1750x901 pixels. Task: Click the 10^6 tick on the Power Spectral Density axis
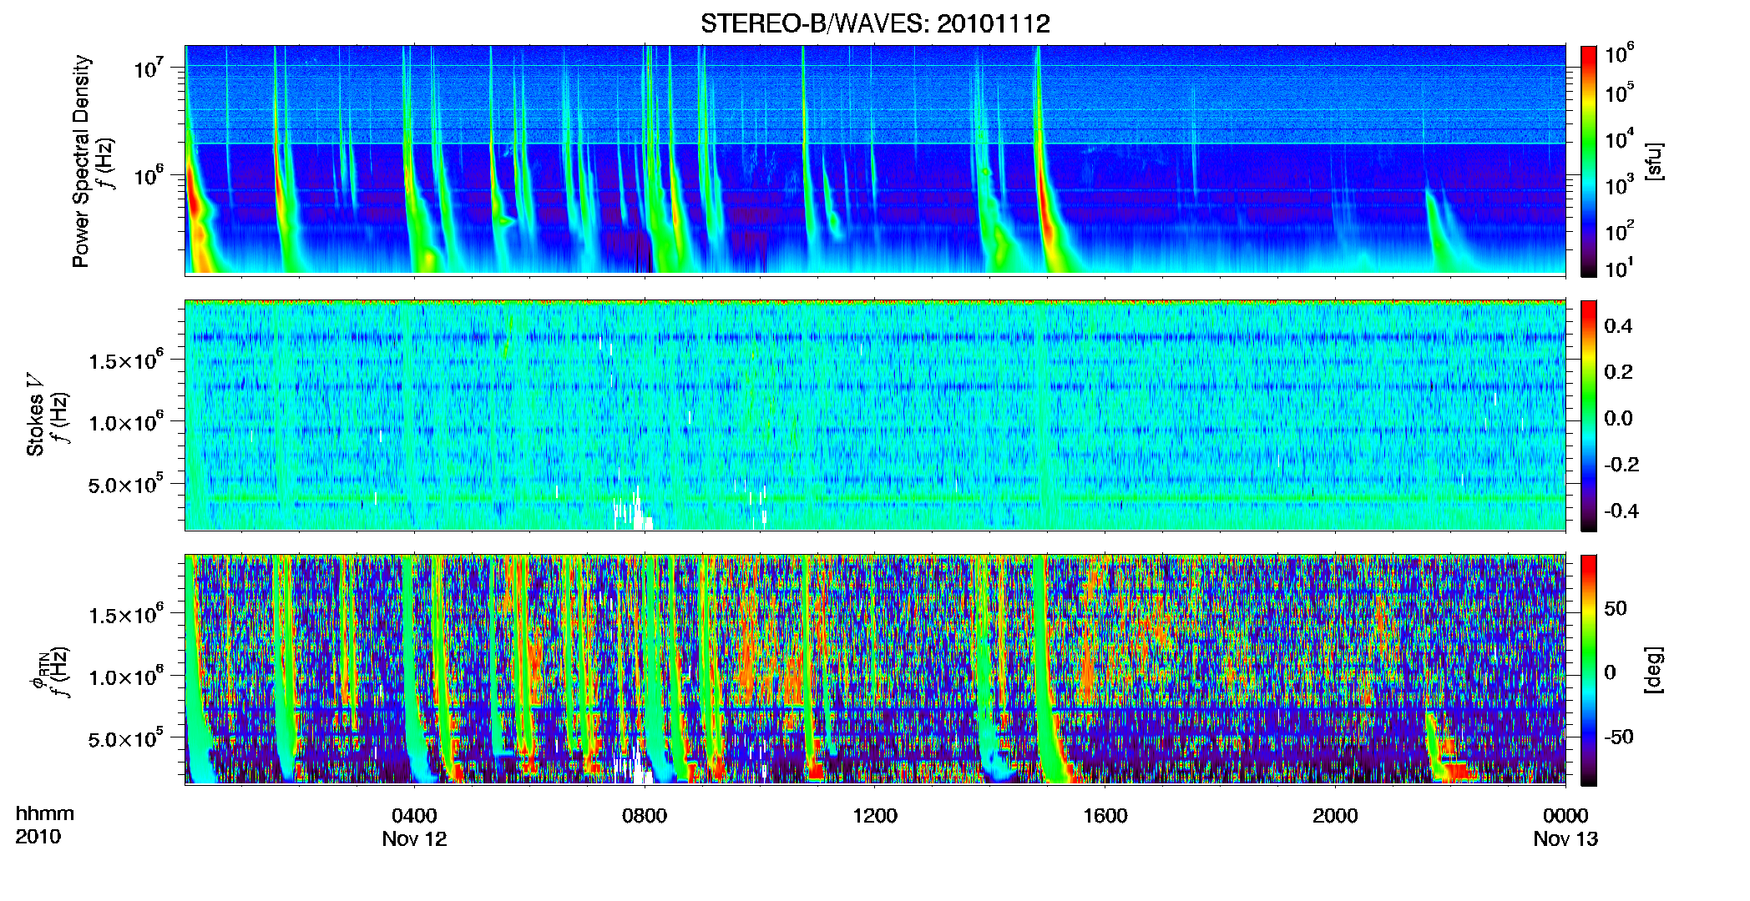point(151,175)
